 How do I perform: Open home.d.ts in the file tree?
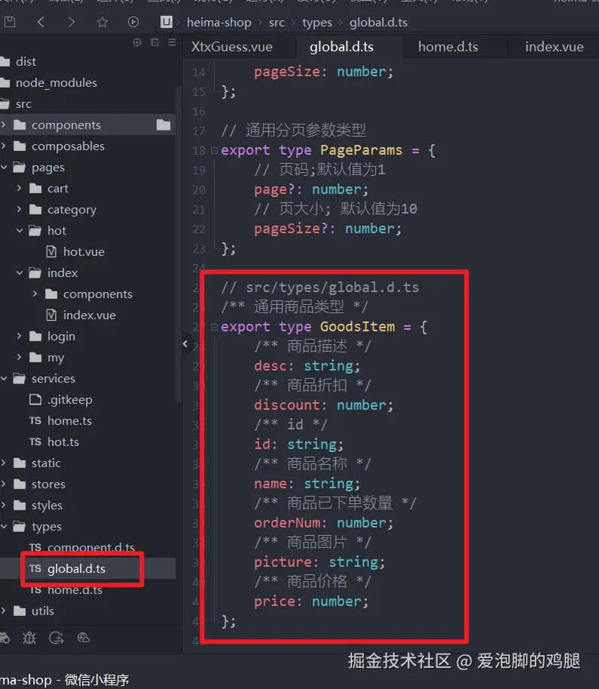(x=75, y=589)
